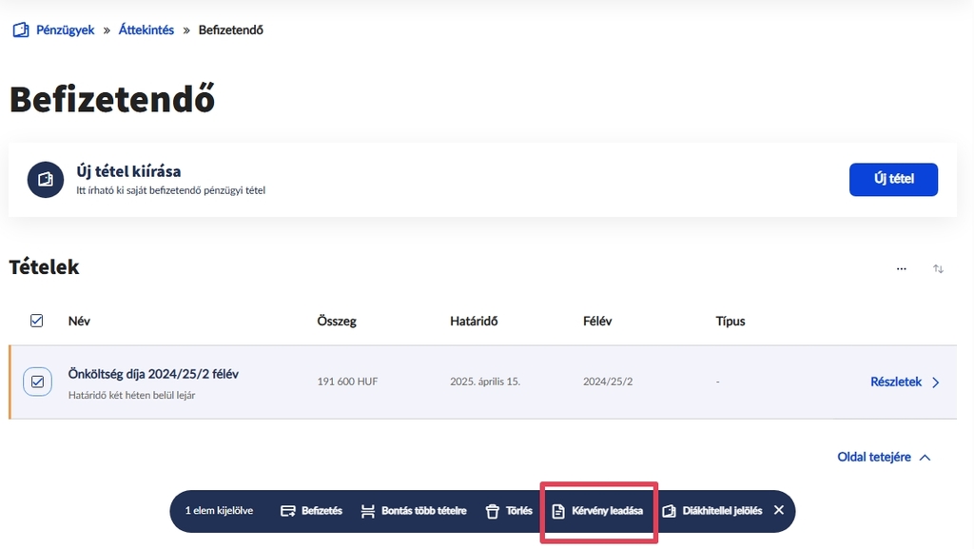Click the Befizetés payment toolbar action
Viewport: 974px width, 549px height.
311,511
